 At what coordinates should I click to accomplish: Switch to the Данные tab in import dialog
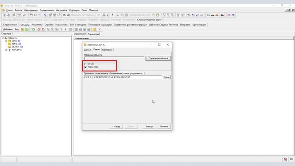(88, 50)
